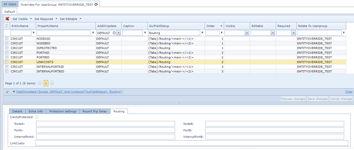This screenshot has height=150, width=354.
Task: Open the filter expression link
Action: [x=69, y=92]
